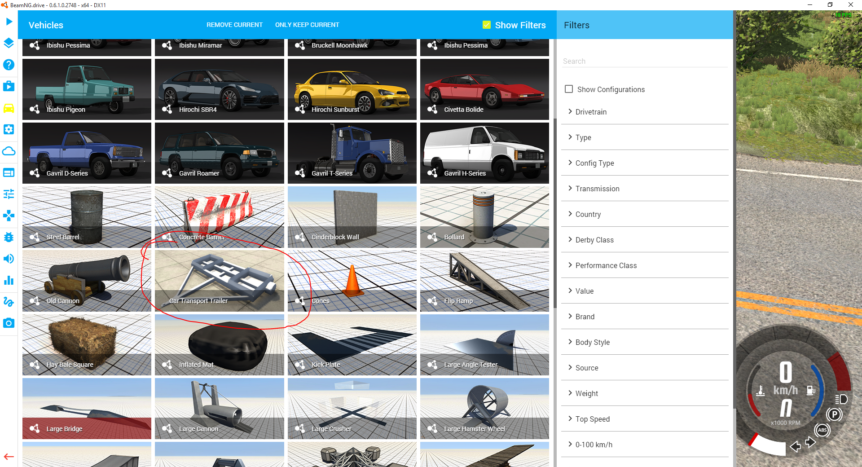Viewport: 862px width, 467px height.
Task: Click config icon on Old Cannon tile
Action: pos(35,301)
